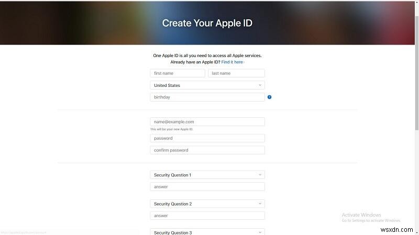Click the birthday help question mark icon
The width and height of the screenshot is (419, 235).
(x=269, y=97)
